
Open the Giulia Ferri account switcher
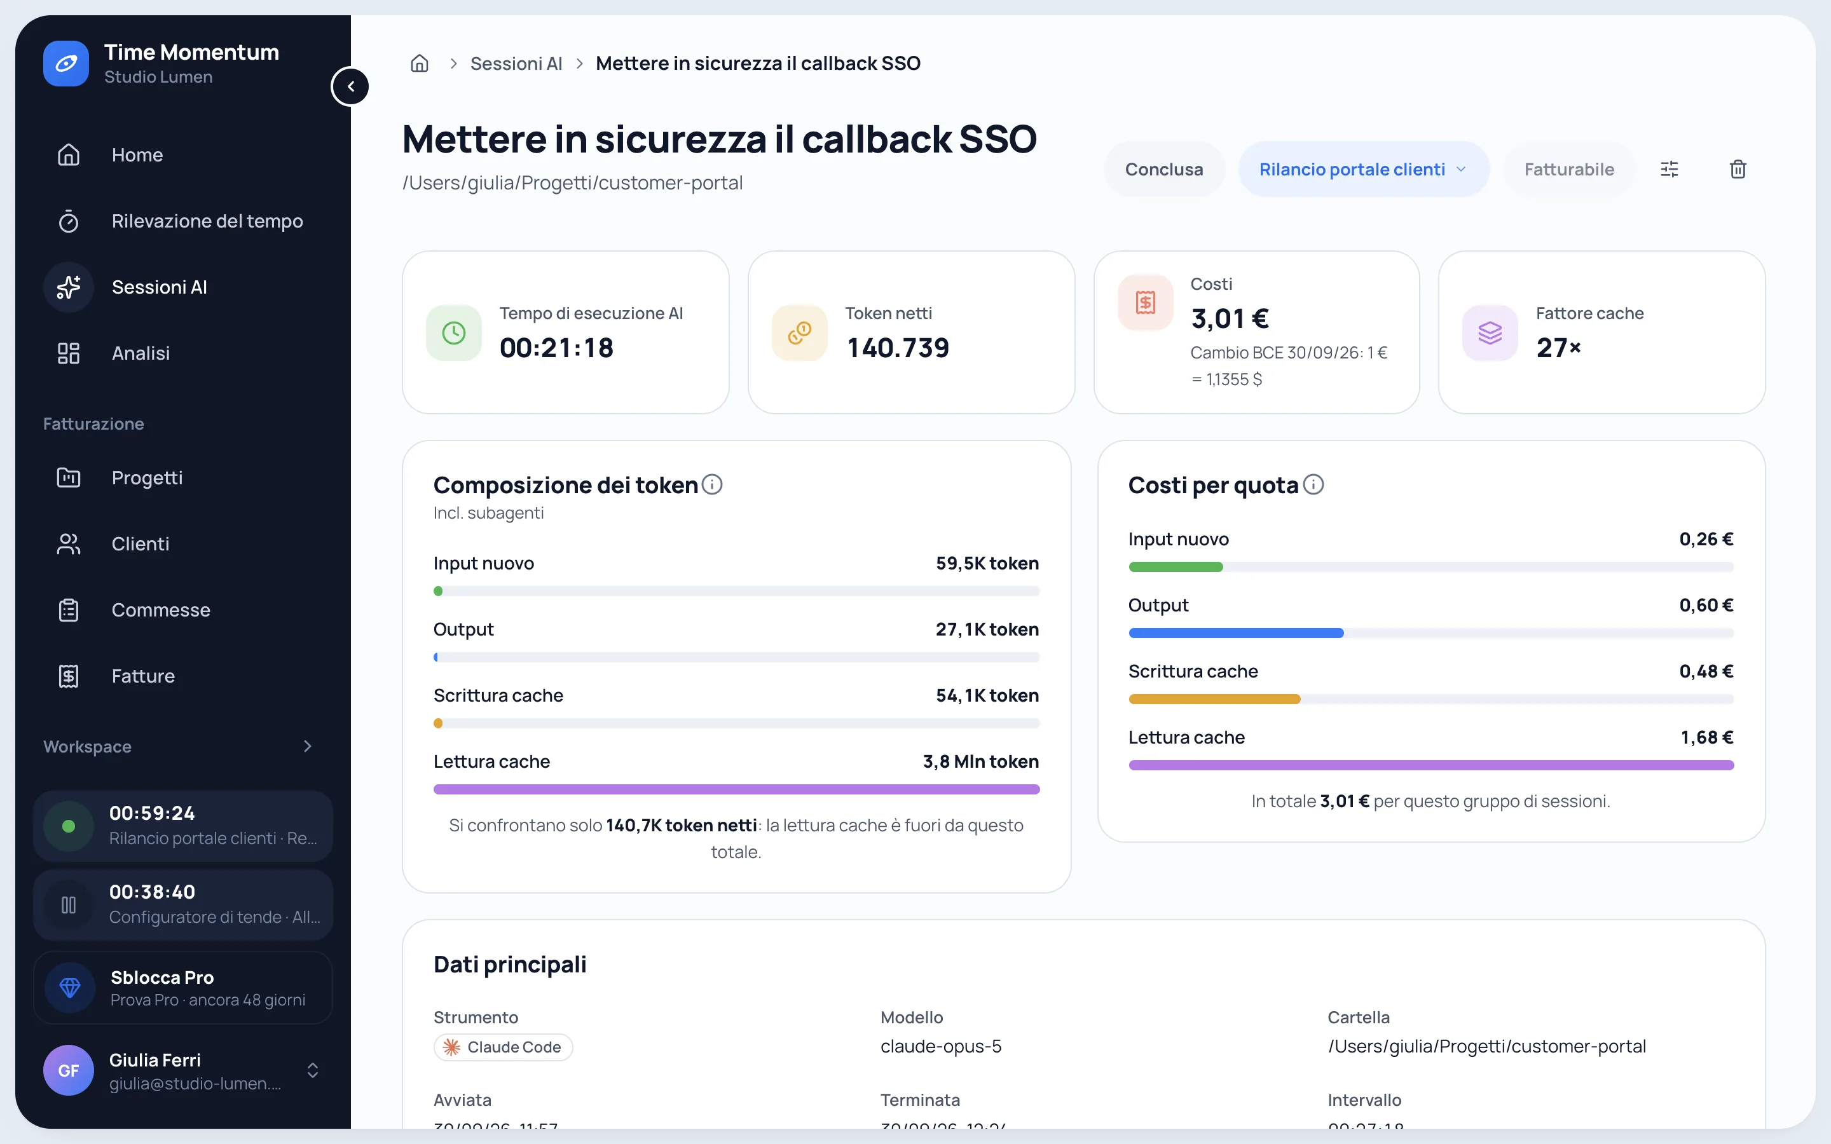coord(183,1071)
